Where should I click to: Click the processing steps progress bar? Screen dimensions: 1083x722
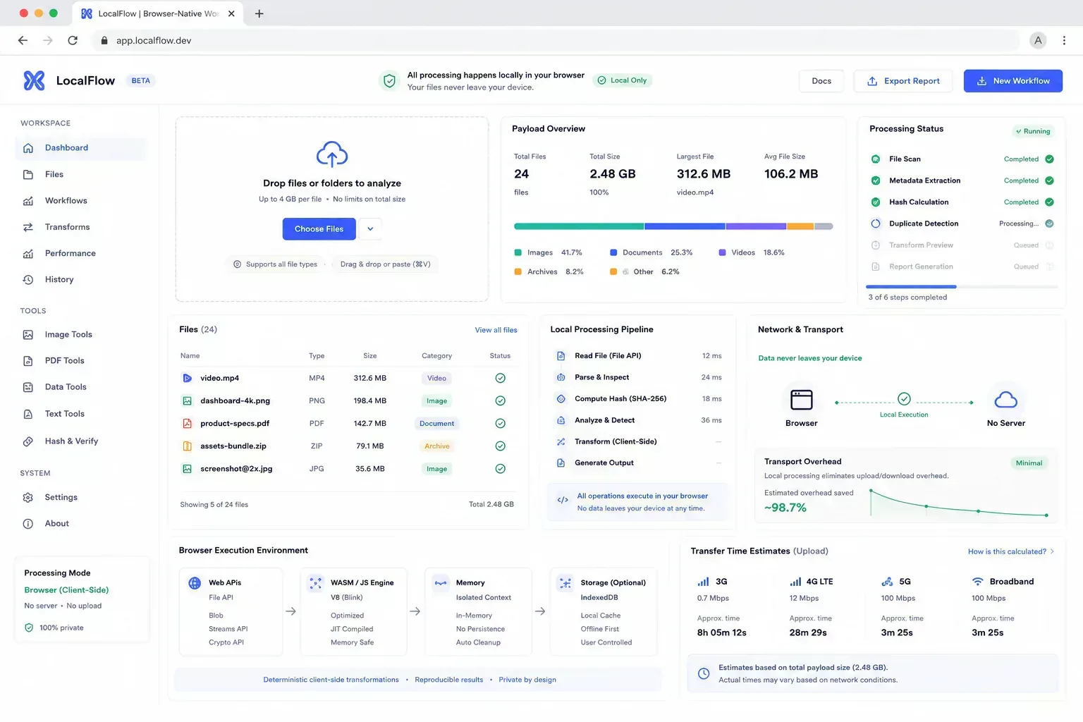[962, 286]
